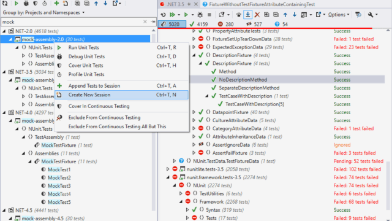392x221 pixels.
Task: Run all tests in session double-arrow icon
Action: coord(172,15)
